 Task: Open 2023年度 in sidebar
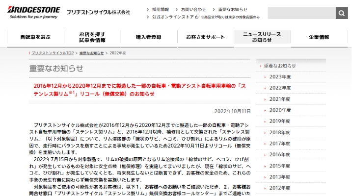(280, 77)
